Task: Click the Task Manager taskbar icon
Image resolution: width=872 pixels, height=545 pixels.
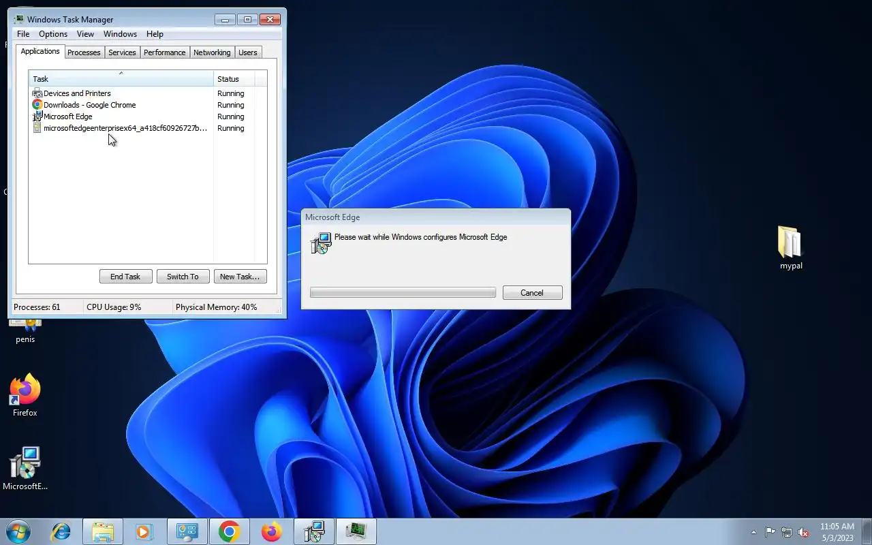Action: coord(356,531)
